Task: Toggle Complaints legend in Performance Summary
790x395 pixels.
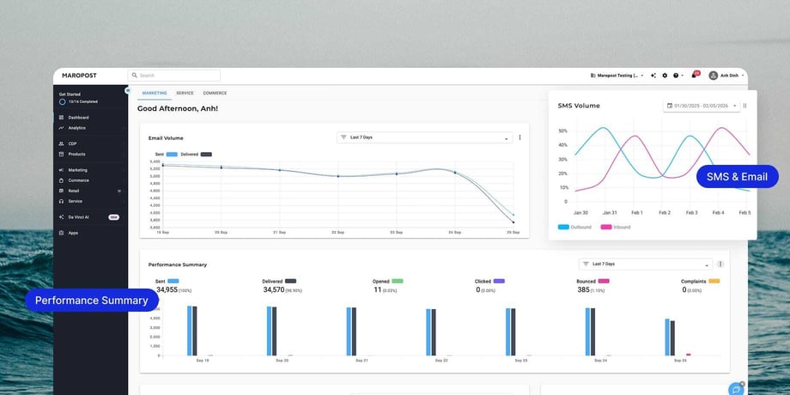Action: (x=701, y=281)
